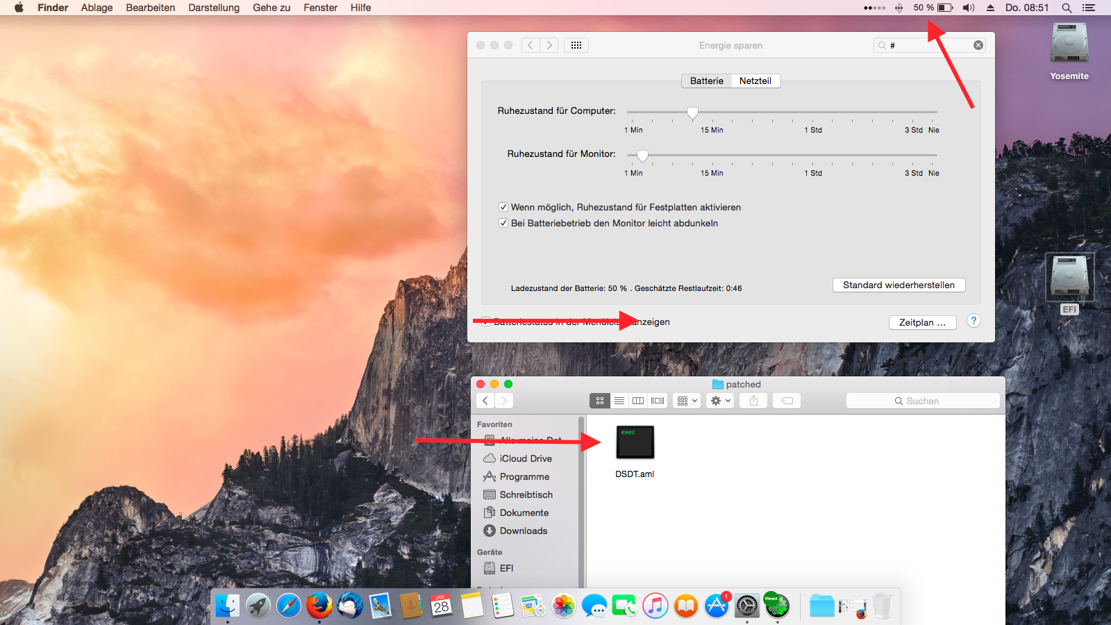
Task: Open the Bearbeiten menu
Action: pyautogui.click(x=150, y=8)
